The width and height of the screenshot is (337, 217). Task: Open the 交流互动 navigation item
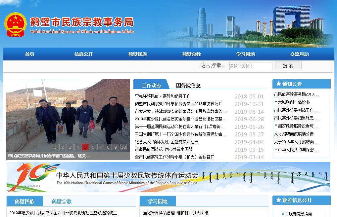[x=299, y=54]
